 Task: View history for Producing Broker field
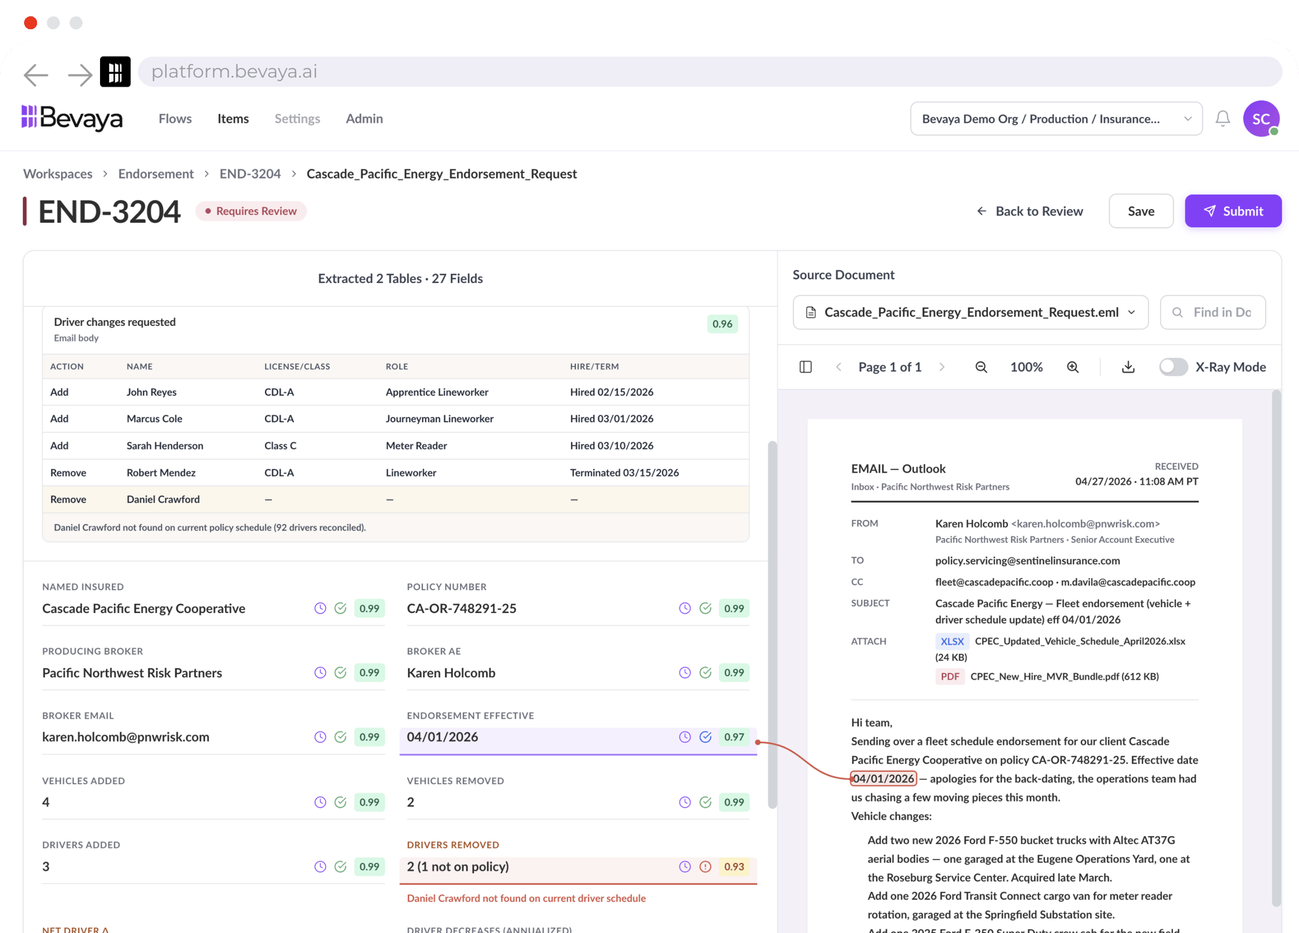click(320, 673)
